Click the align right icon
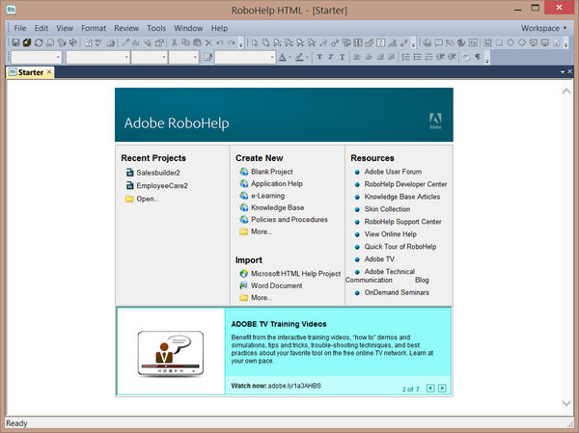 point(379,57)
